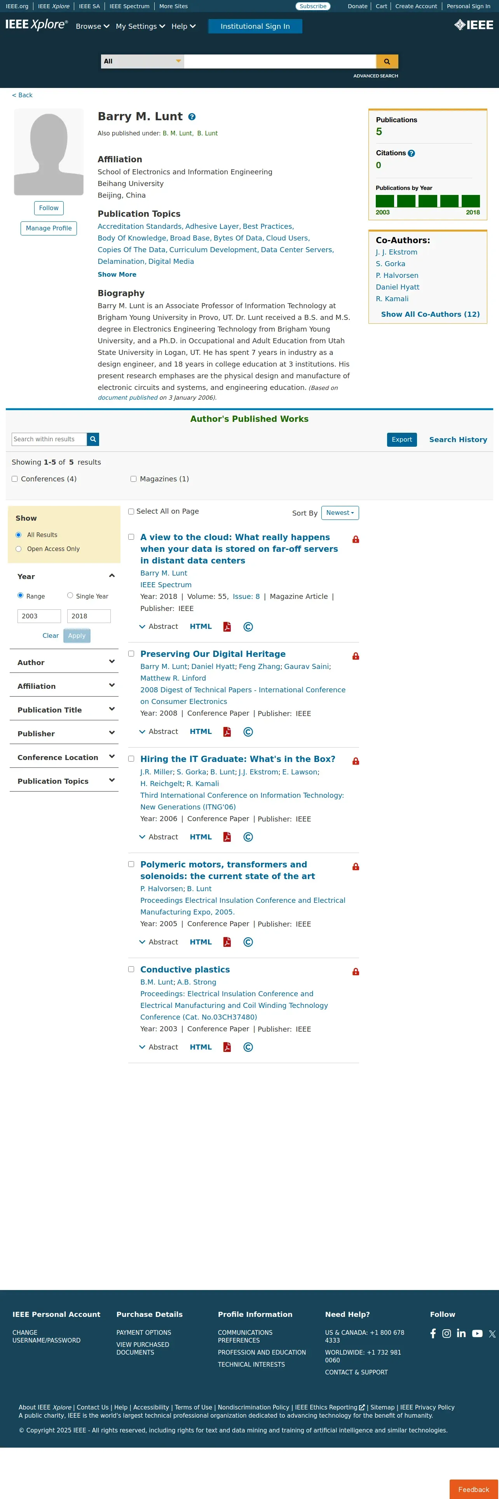Open IEEE X (Twitter) icon in footer
Image resolution: width=499 pixels, height=1499 pixels.
492,1334
